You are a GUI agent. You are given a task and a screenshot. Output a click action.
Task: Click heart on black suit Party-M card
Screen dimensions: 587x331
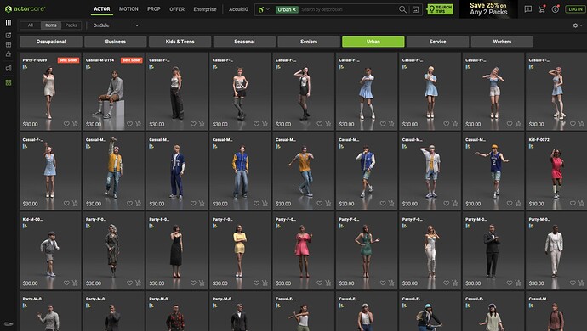(510, 283)
